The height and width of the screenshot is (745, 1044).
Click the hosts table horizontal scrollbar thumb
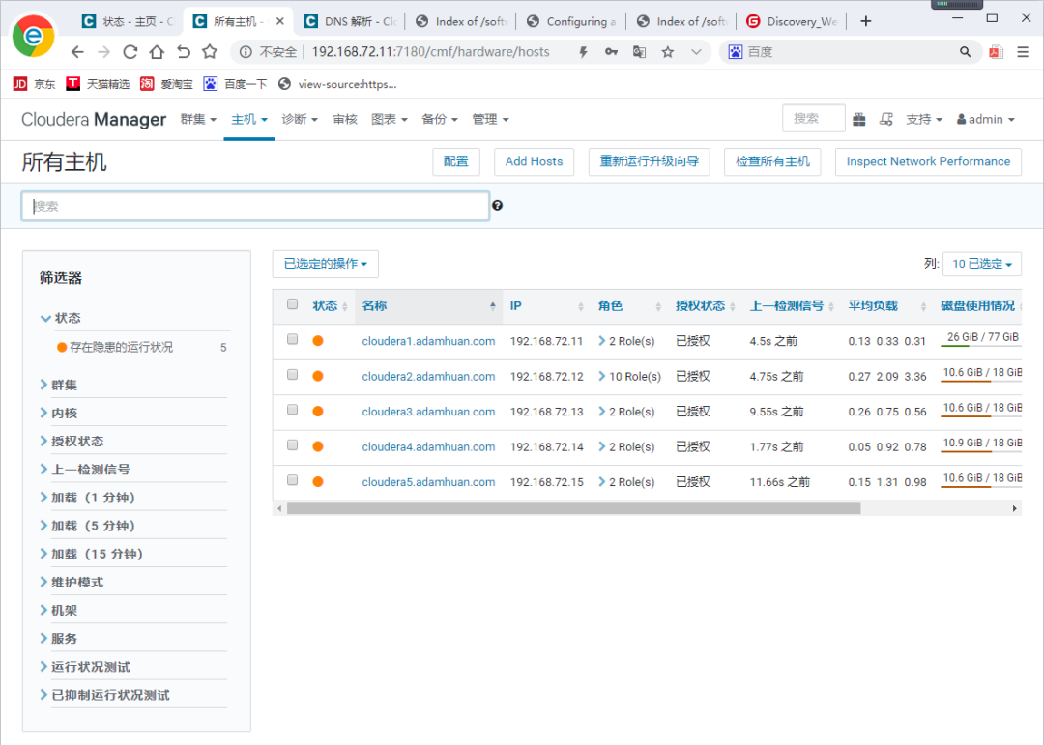pos(574,508)
